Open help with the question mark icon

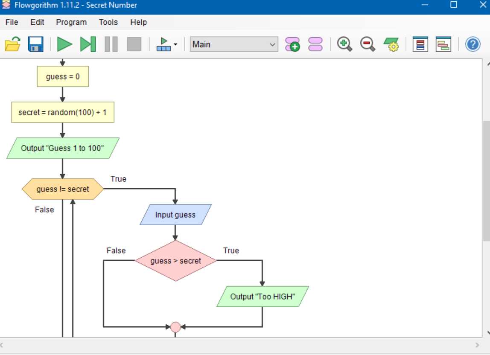coord(472,44)
